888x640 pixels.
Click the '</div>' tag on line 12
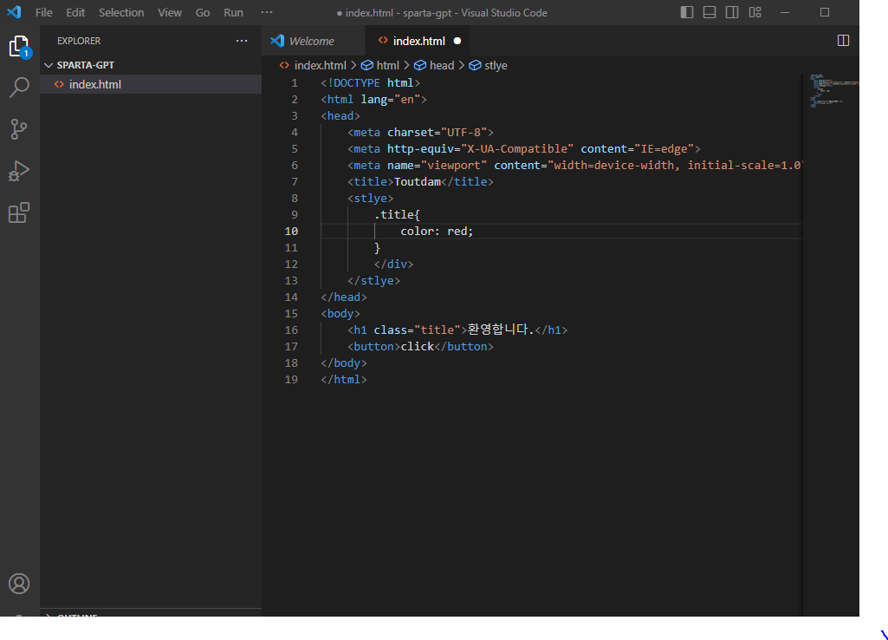click(393, 264)
